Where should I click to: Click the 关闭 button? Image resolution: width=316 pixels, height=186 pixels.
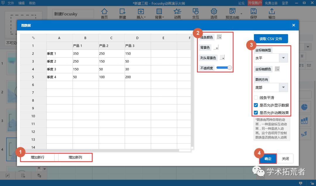[285, 159]
